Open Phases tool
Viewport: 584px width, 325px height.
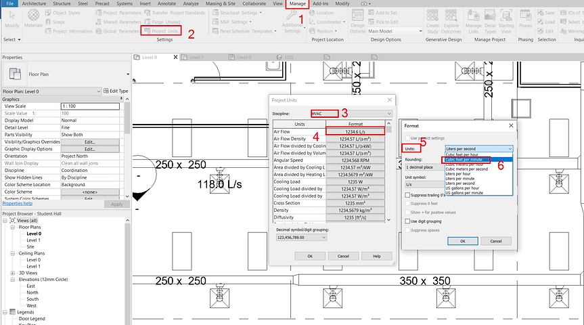(526, 19)
